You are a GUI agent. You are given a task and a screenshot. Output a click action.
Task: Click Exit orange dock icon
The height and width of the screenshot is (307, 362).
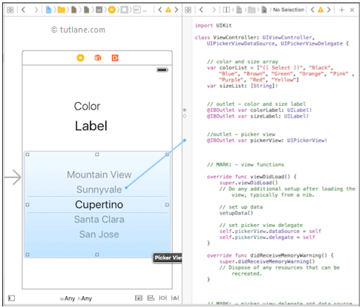[x=115, y=58]
